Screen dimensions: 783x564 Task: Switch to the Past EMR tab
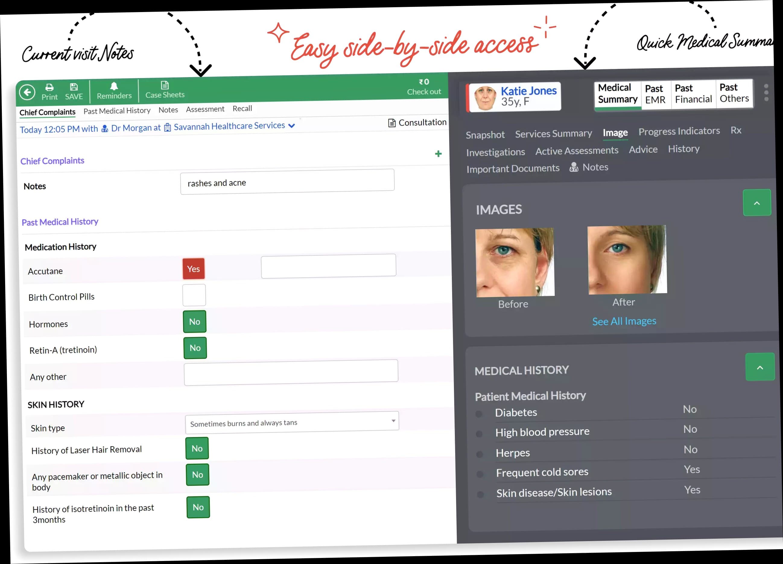tap(655, 94)
